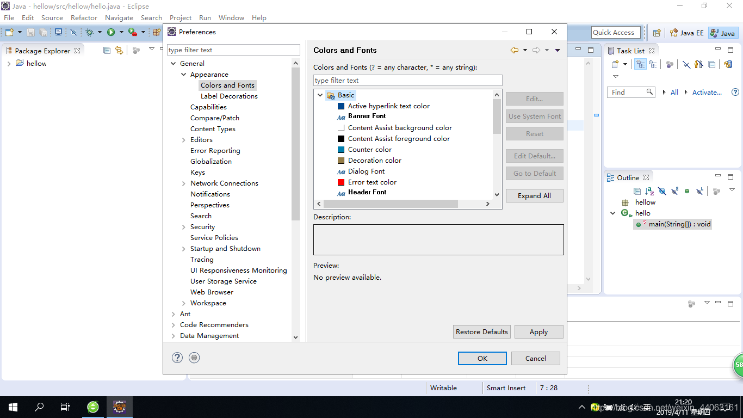Select the Active hyperlink text color swatch
The image size is (743, 418).
[x=341, y=106]
